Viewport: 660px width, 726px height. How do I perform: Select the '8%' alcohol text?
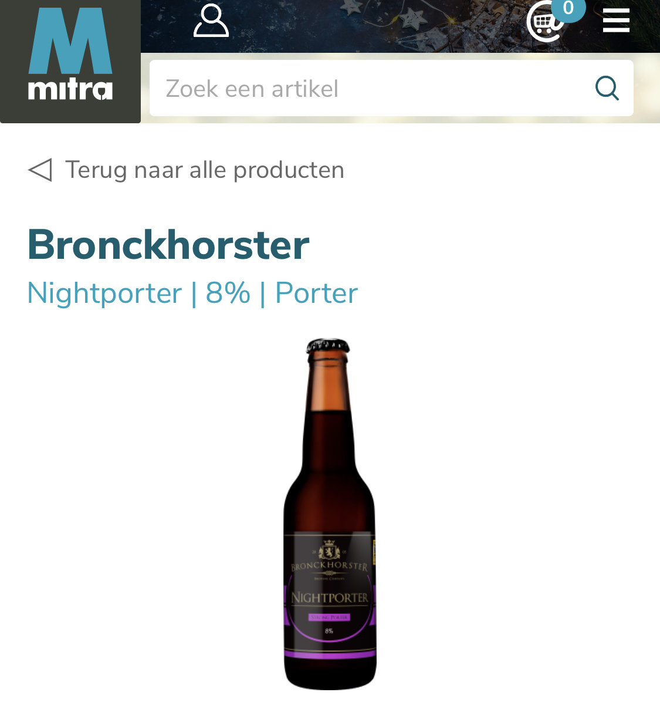click(x=228, y=293)
